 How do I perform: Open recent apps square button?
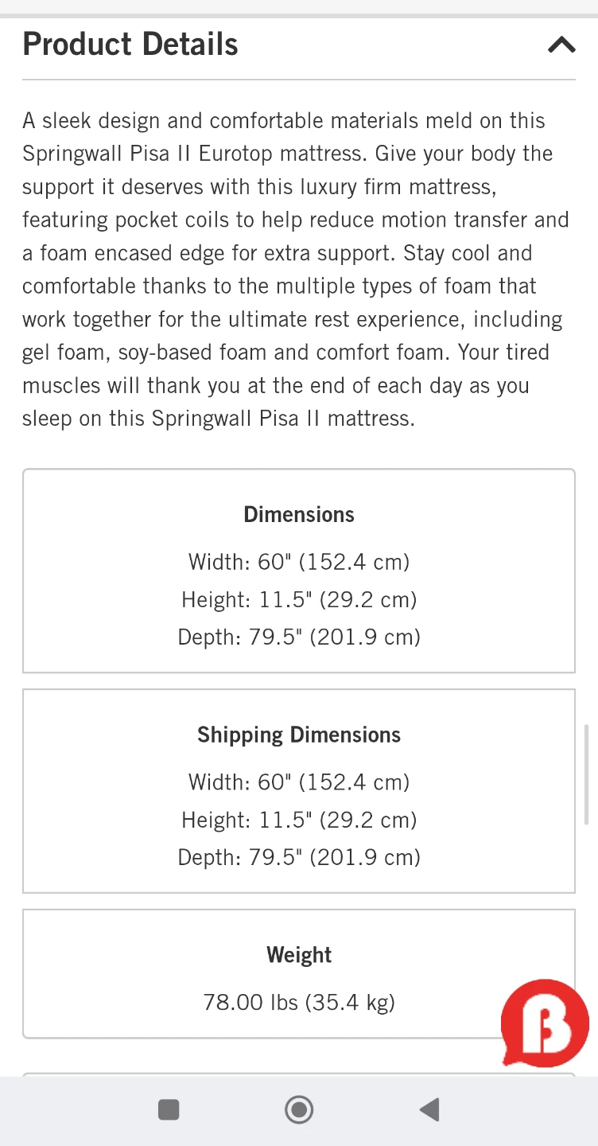pos(169,1109)
